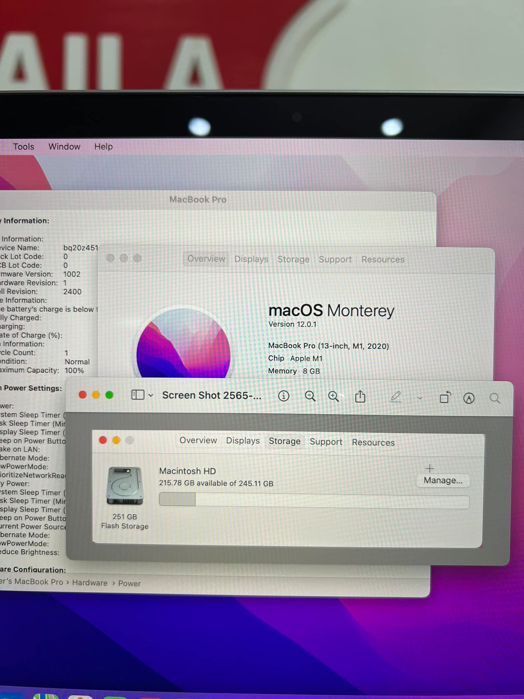
Task: Toggle the Preview sidebar view button
Action: pos(137,395)
